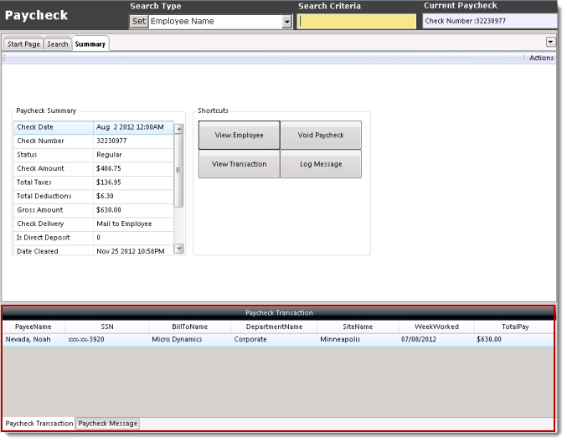Screen dimensions: 567x442
Task: Select the Check Date row
Action: [x=94, y=127]
